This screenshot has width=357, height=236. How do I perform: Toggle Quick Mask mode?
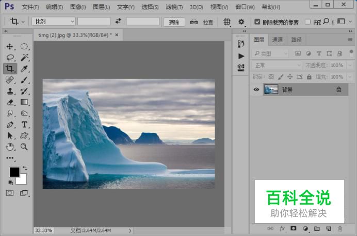coord(10,193)
